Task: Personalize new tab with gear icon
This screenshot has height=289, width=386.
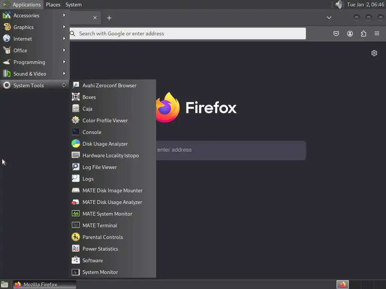Action: (374, 53)
